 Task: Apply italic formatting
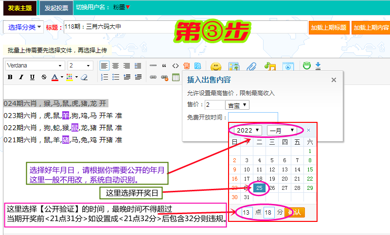pos(21,77)
